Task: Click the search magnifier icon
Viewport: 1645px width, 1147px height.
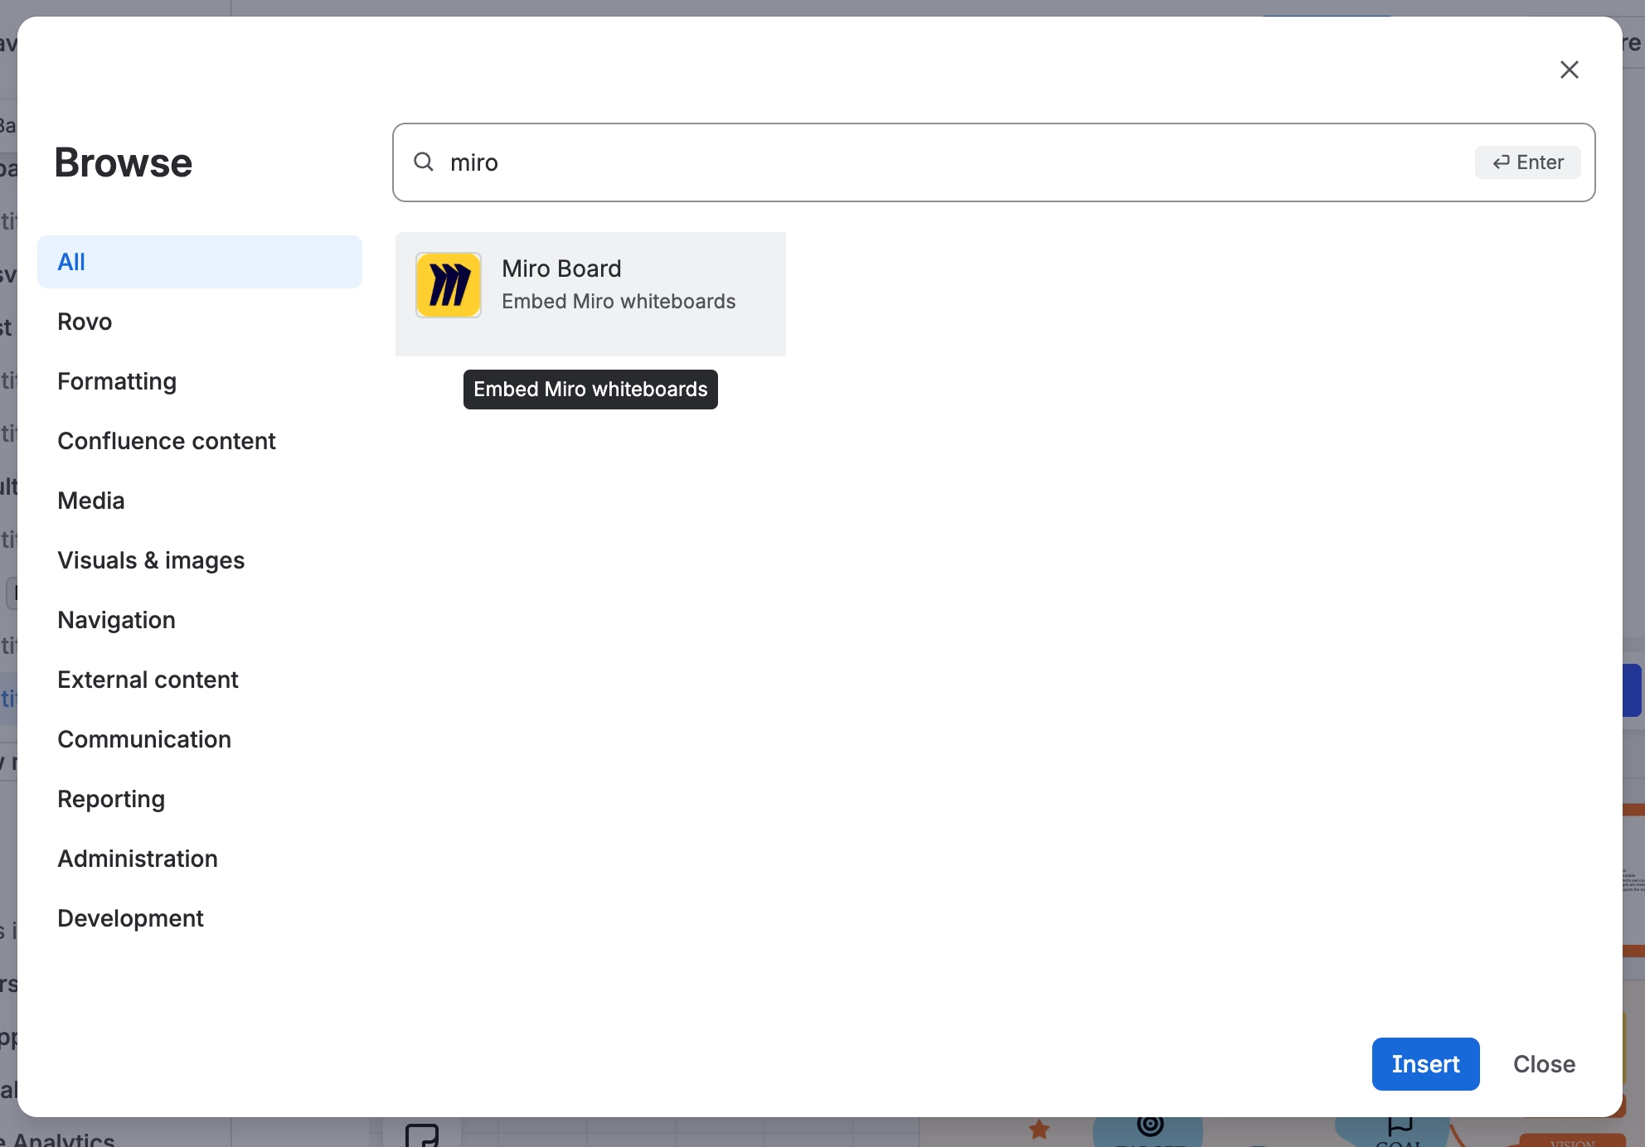Action: [424, 162]
